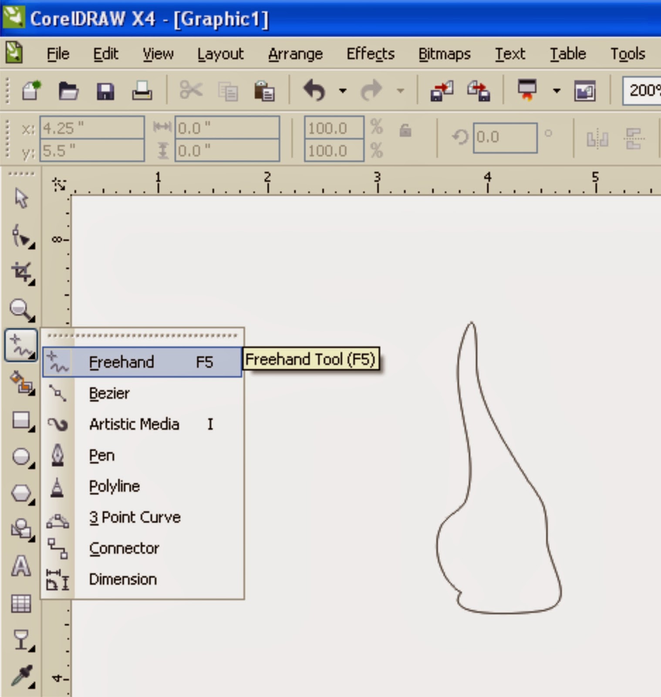Open the View menu
Screen dimensions: 661x697
158,54
